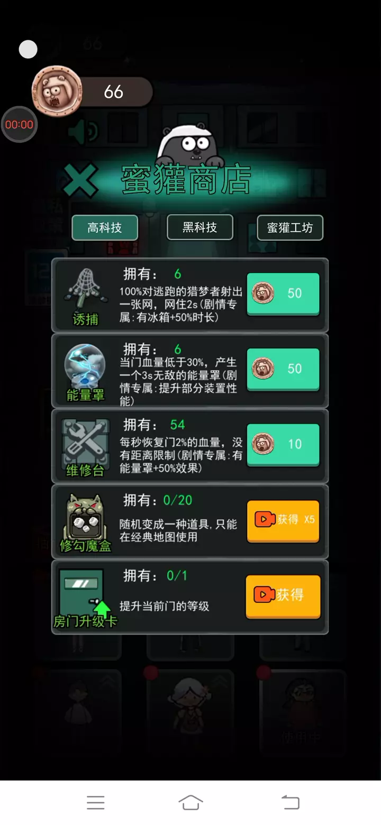The height and width of the screenshot is (825, 381).
Task: Tap the Android back navigation button
Action: [x=290, y=802]
